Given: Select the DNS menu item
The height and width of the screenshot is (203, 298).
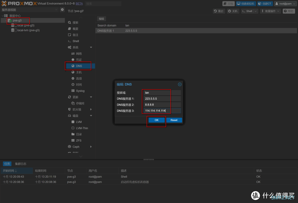Looking at the screenshot, I should point(80,66).
